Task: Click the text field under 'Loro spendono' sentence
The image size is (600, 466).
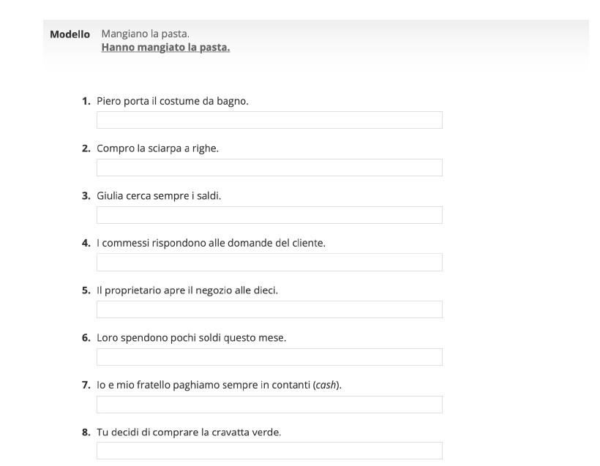Action: tap(269, 357)
